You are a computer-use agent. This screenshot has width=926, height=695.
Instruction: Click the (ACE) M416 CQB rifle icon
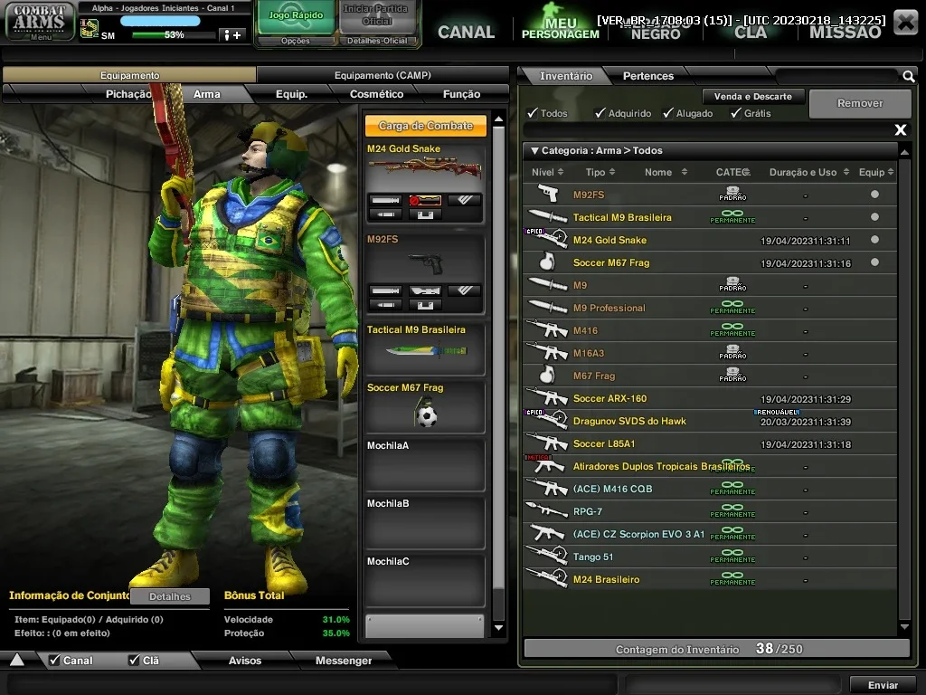click(x=548, y=488)
